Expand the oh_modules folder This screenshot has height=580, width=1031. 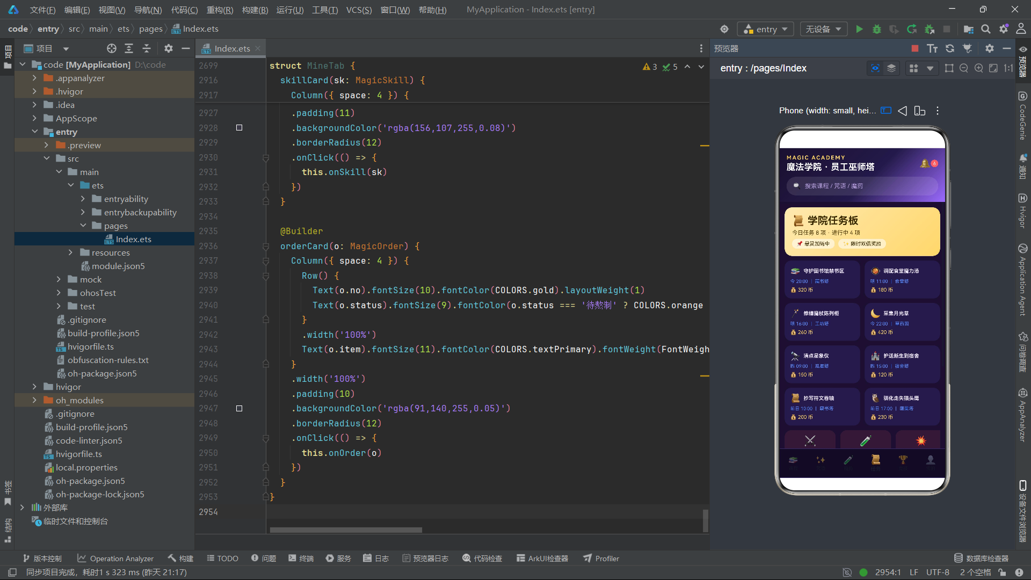pos(34,400)
